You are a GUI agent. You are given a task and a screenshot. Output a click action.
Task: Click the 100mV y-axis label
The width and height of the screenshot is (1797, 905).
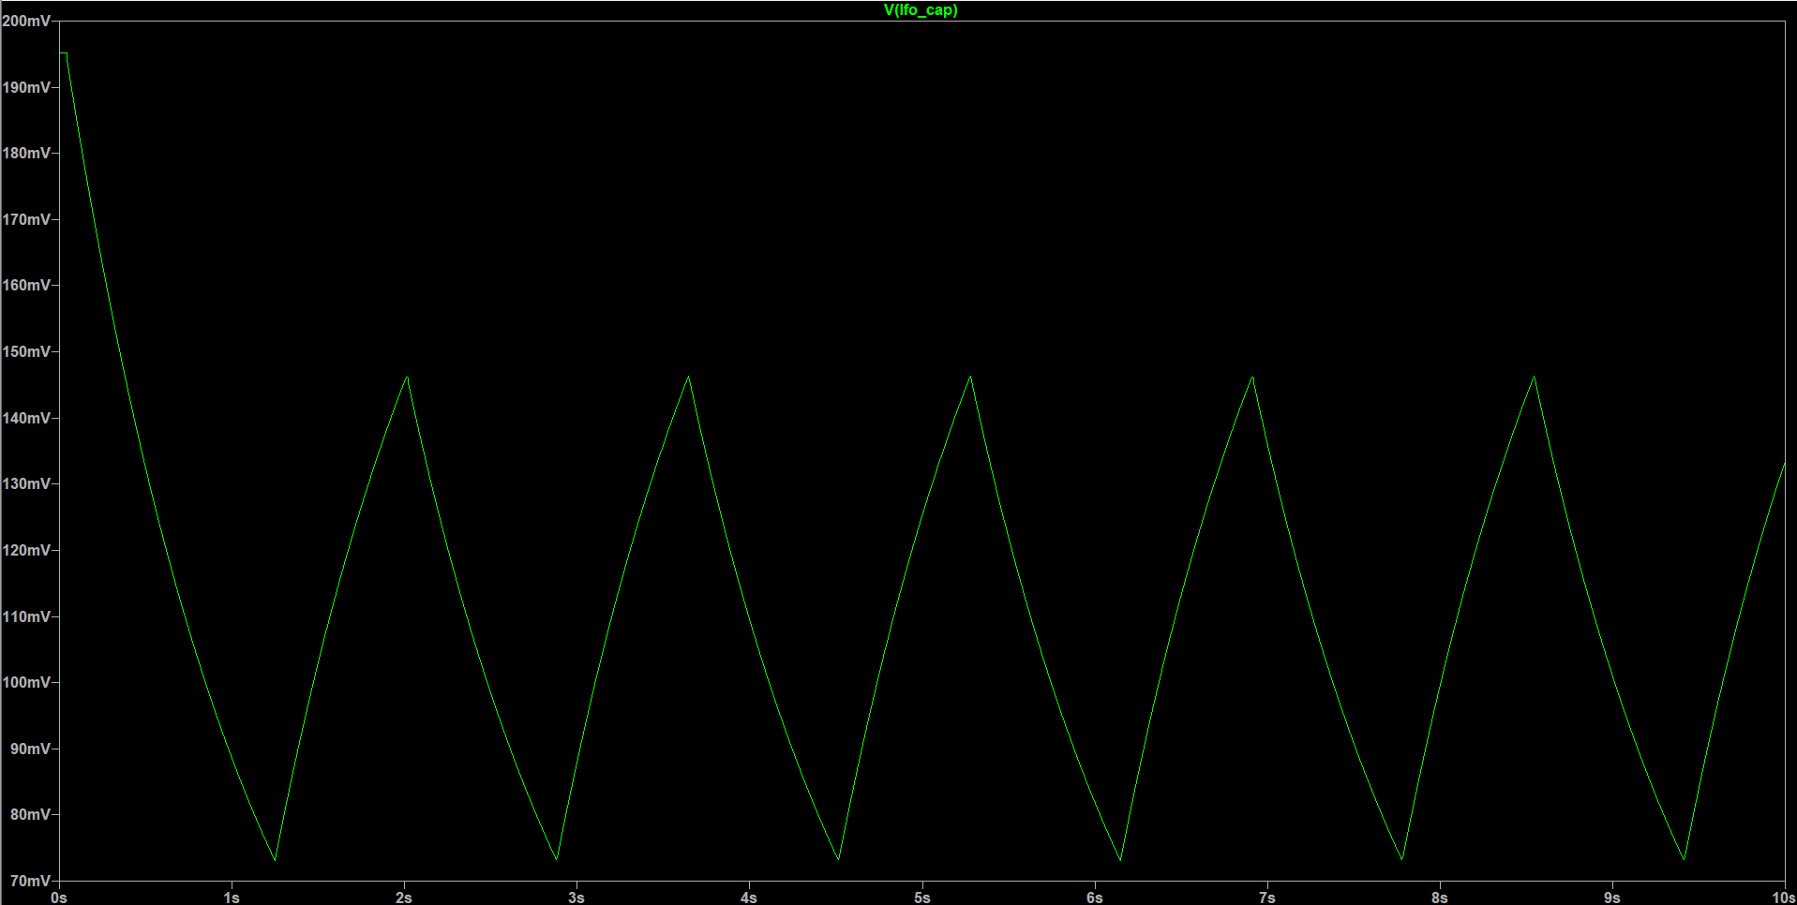coord(27,682)
